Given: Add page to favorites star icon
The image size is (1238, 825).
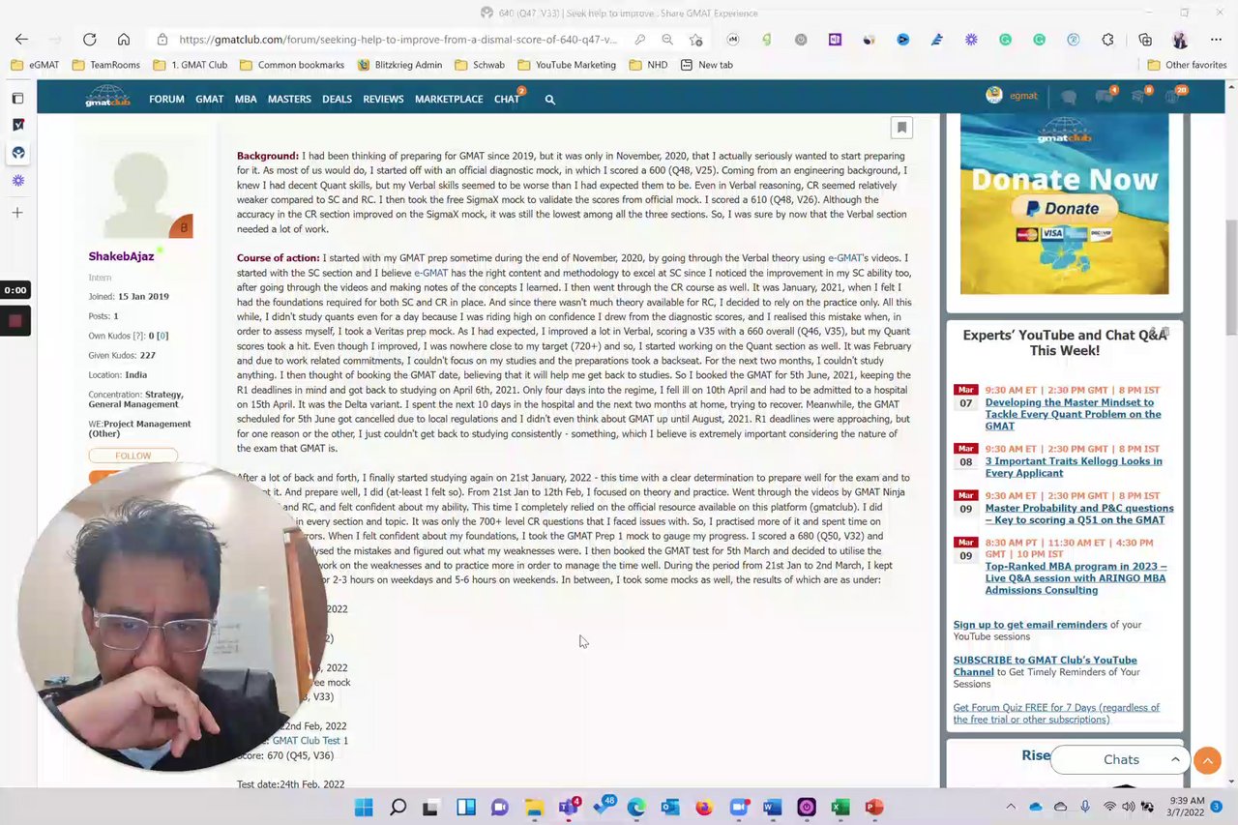Looking at the screenshot, I should pos(695,40).
